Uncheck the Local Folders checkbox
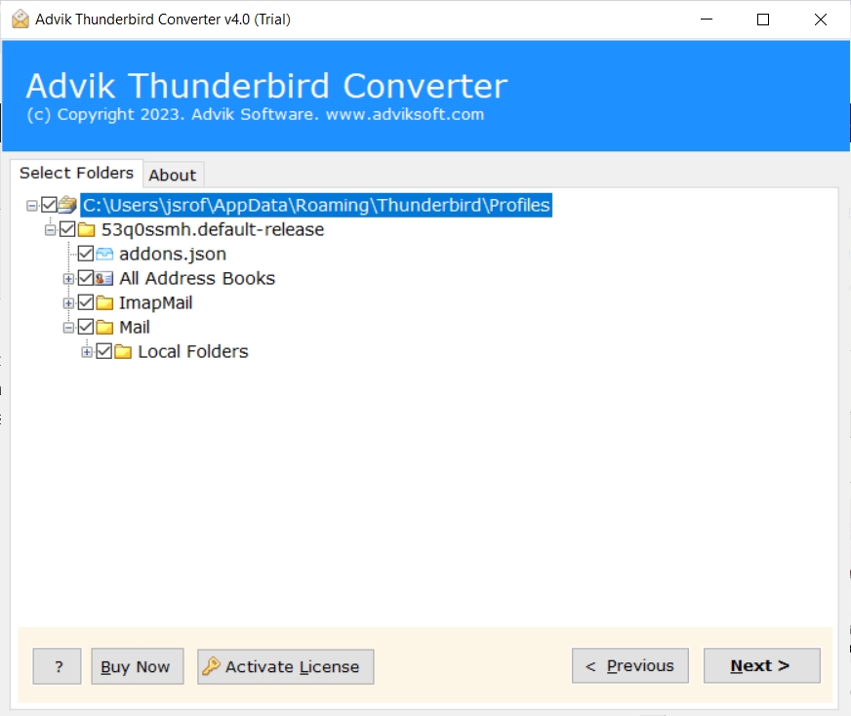The image size is (851, 716). (104, 351)
